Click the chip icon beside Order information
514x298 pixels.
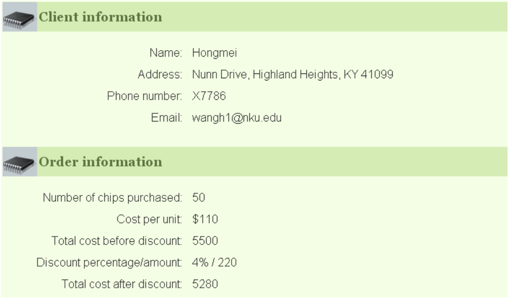pyautogui.click(x=19, y=162)
